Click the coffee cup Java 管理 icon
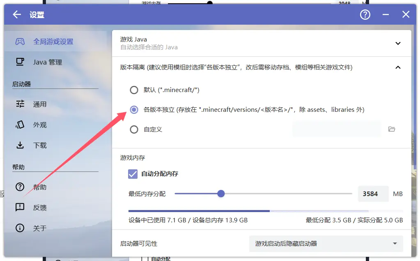Image resolution: width=420 pixels, height=261 pixels. [20, 62]
